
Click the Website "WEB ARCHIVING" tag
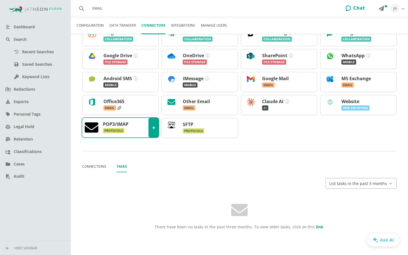coord(355,108)
